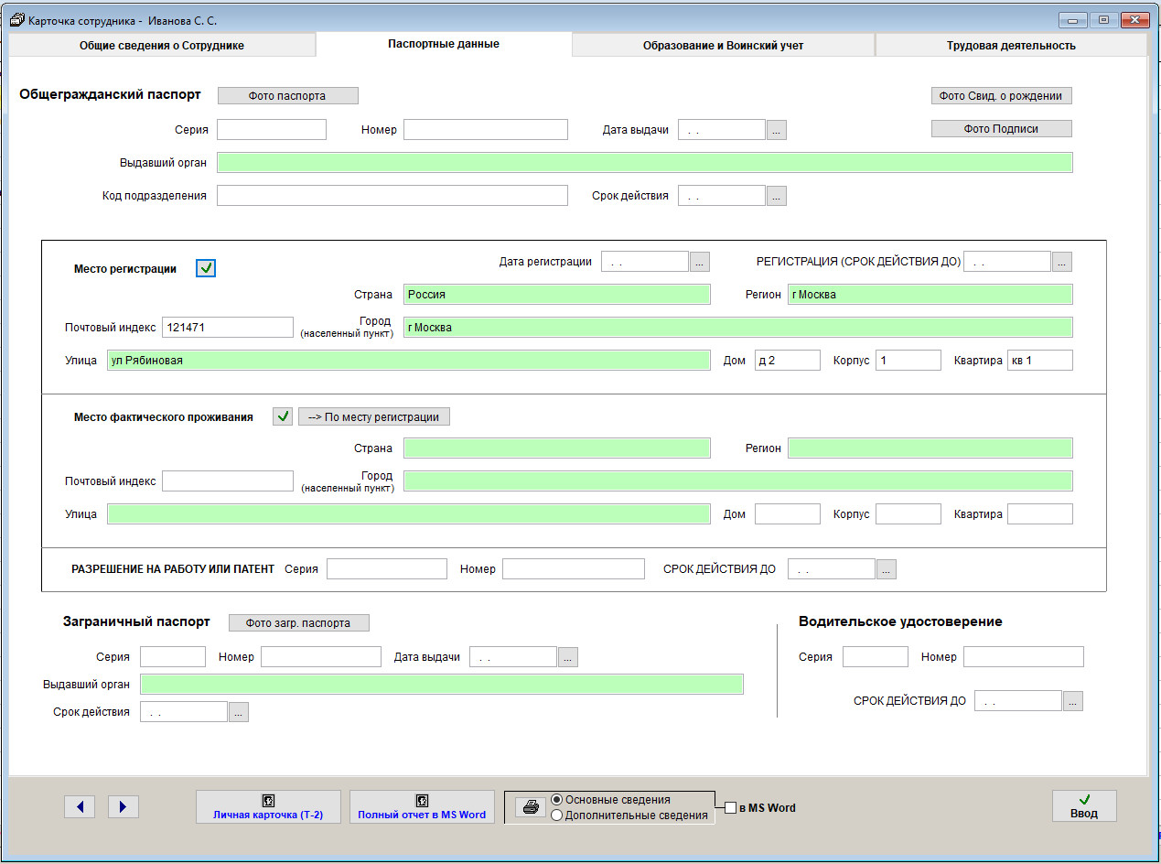This screenshot has width=1161, height=864.
Task: Click actual residence Город field
Action: click(x=738, y=481)
